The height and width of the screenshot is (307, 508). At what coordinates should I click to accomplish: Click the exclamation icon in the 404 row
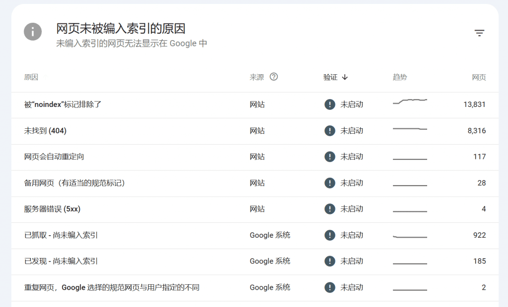pos(330,131)
